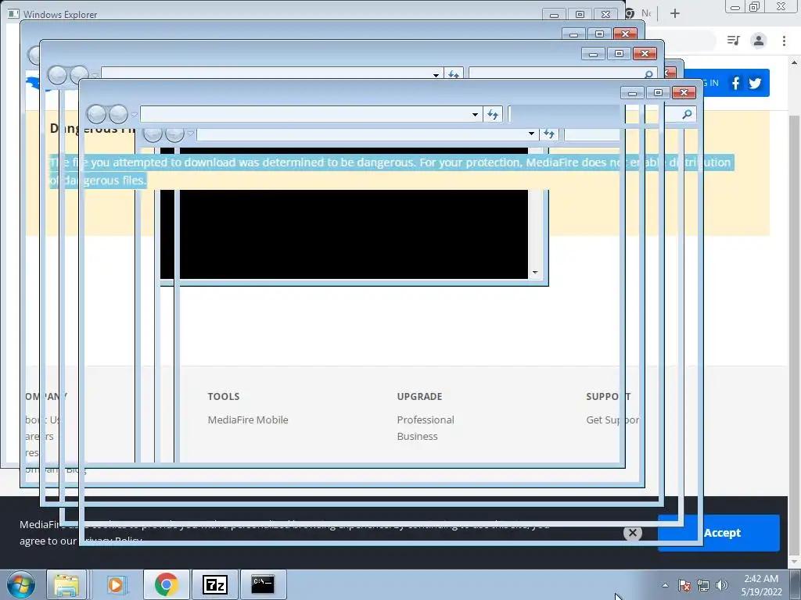Expand the inner small window address dropdown

(531, 134)
